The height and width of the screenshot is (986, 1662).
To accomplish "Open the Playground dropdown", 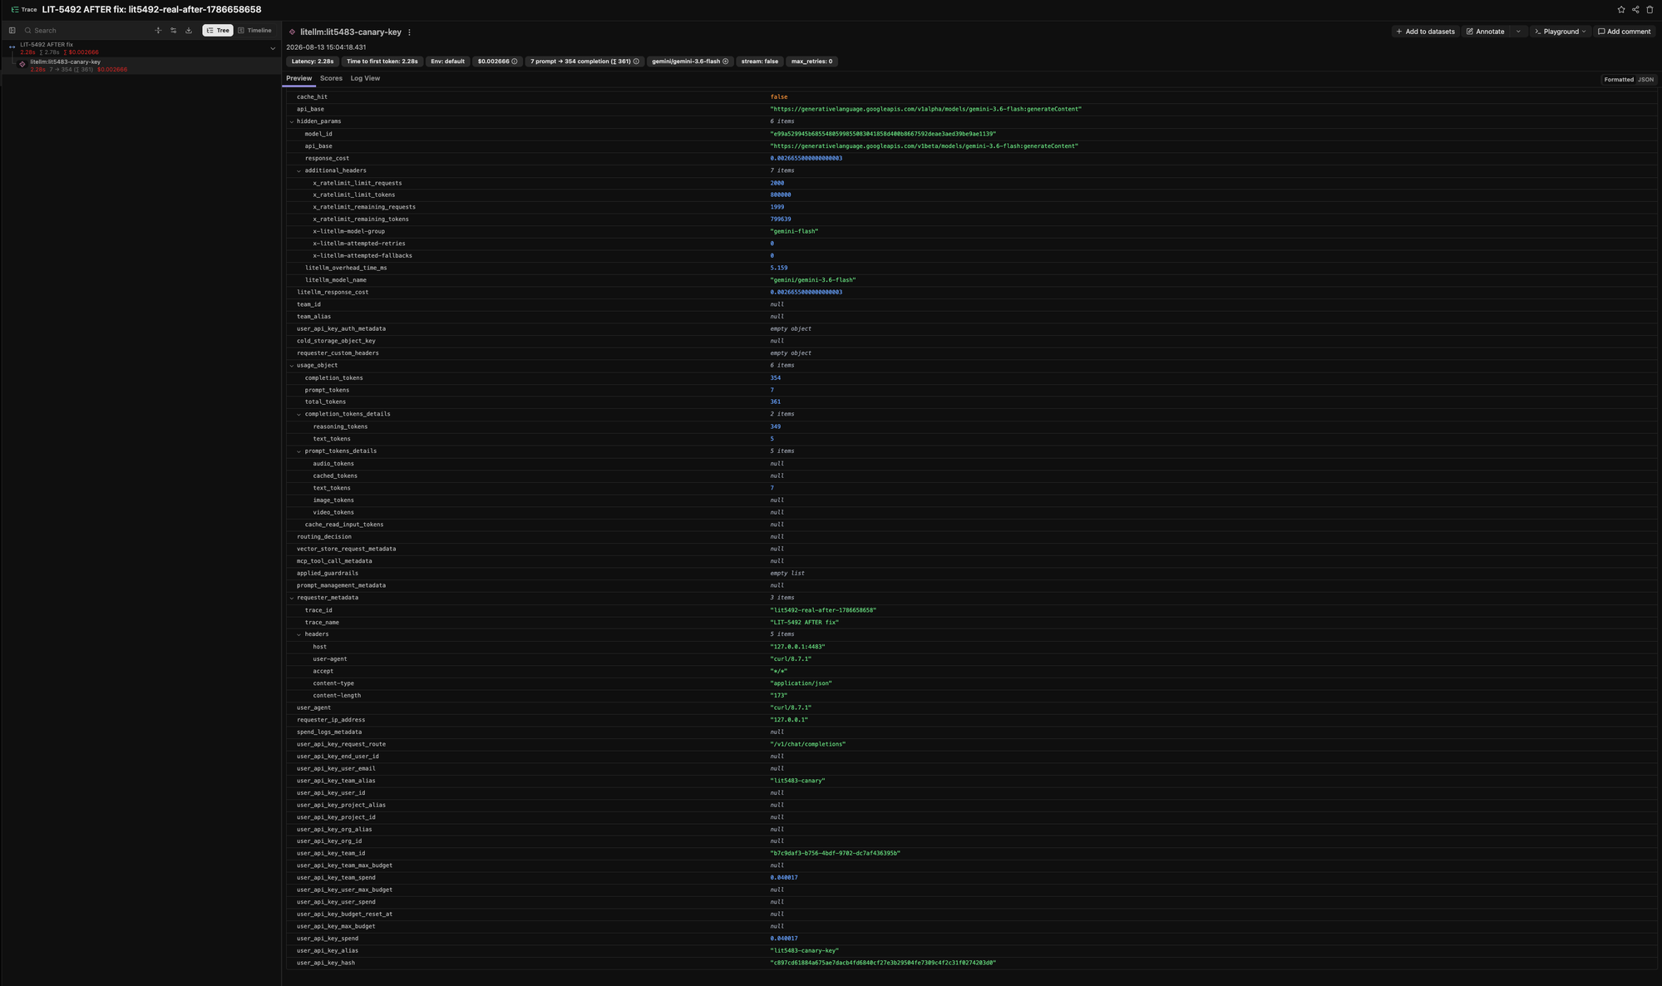I will [1561, 32].
